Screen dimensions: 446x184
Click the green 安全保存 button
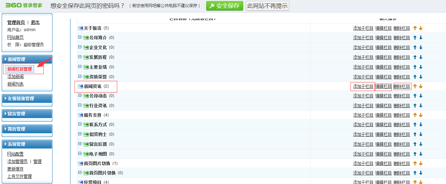225,6
